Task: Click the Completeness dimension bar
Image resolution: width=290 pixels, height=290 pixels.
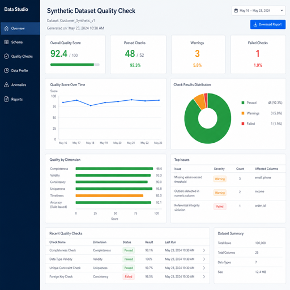Action: pyautogui.click(x=114, y=169)
